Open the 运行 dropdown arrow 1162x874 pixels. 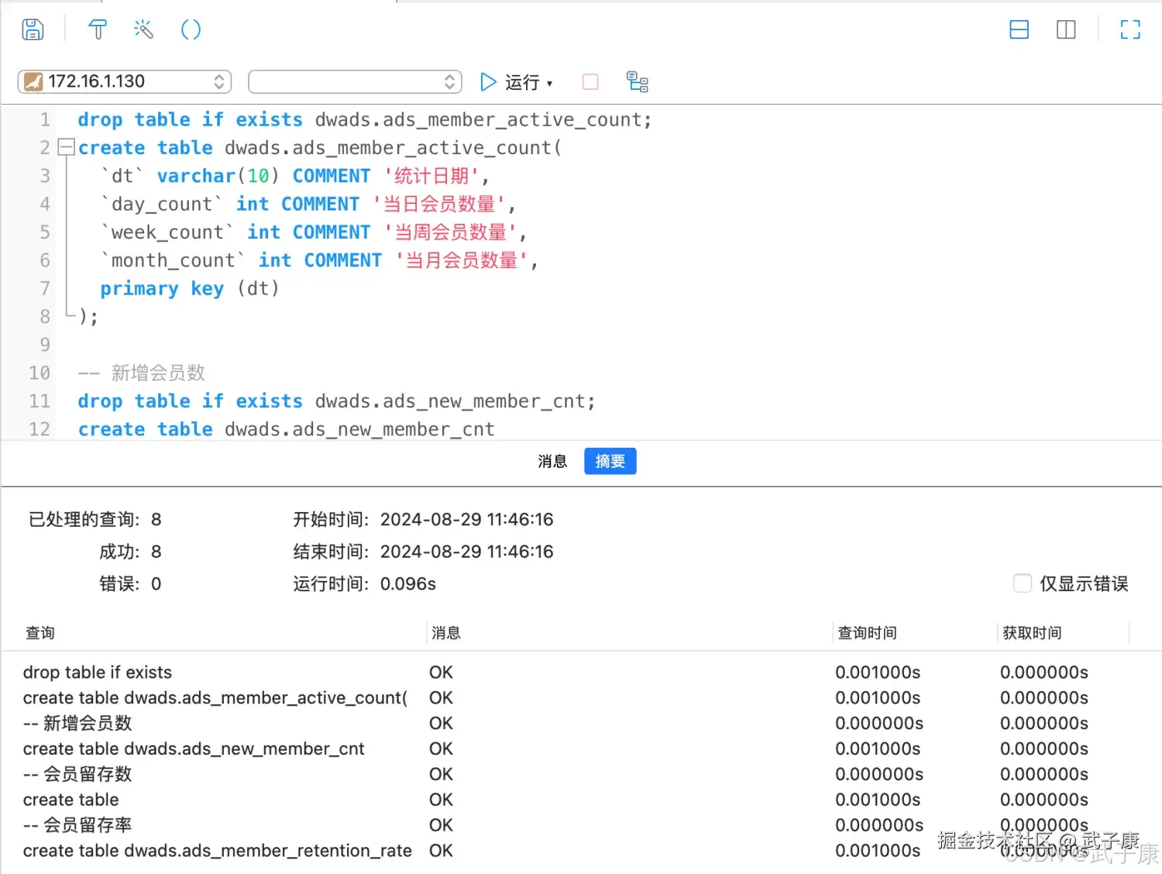(x=550, y=83)
